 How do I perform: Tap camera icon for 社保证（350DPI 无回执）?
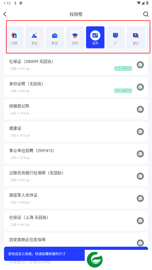coord(140,65)
